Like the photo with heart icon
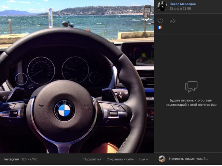The image size is (222, 166). pyautogui.click(x=160, y=21)
